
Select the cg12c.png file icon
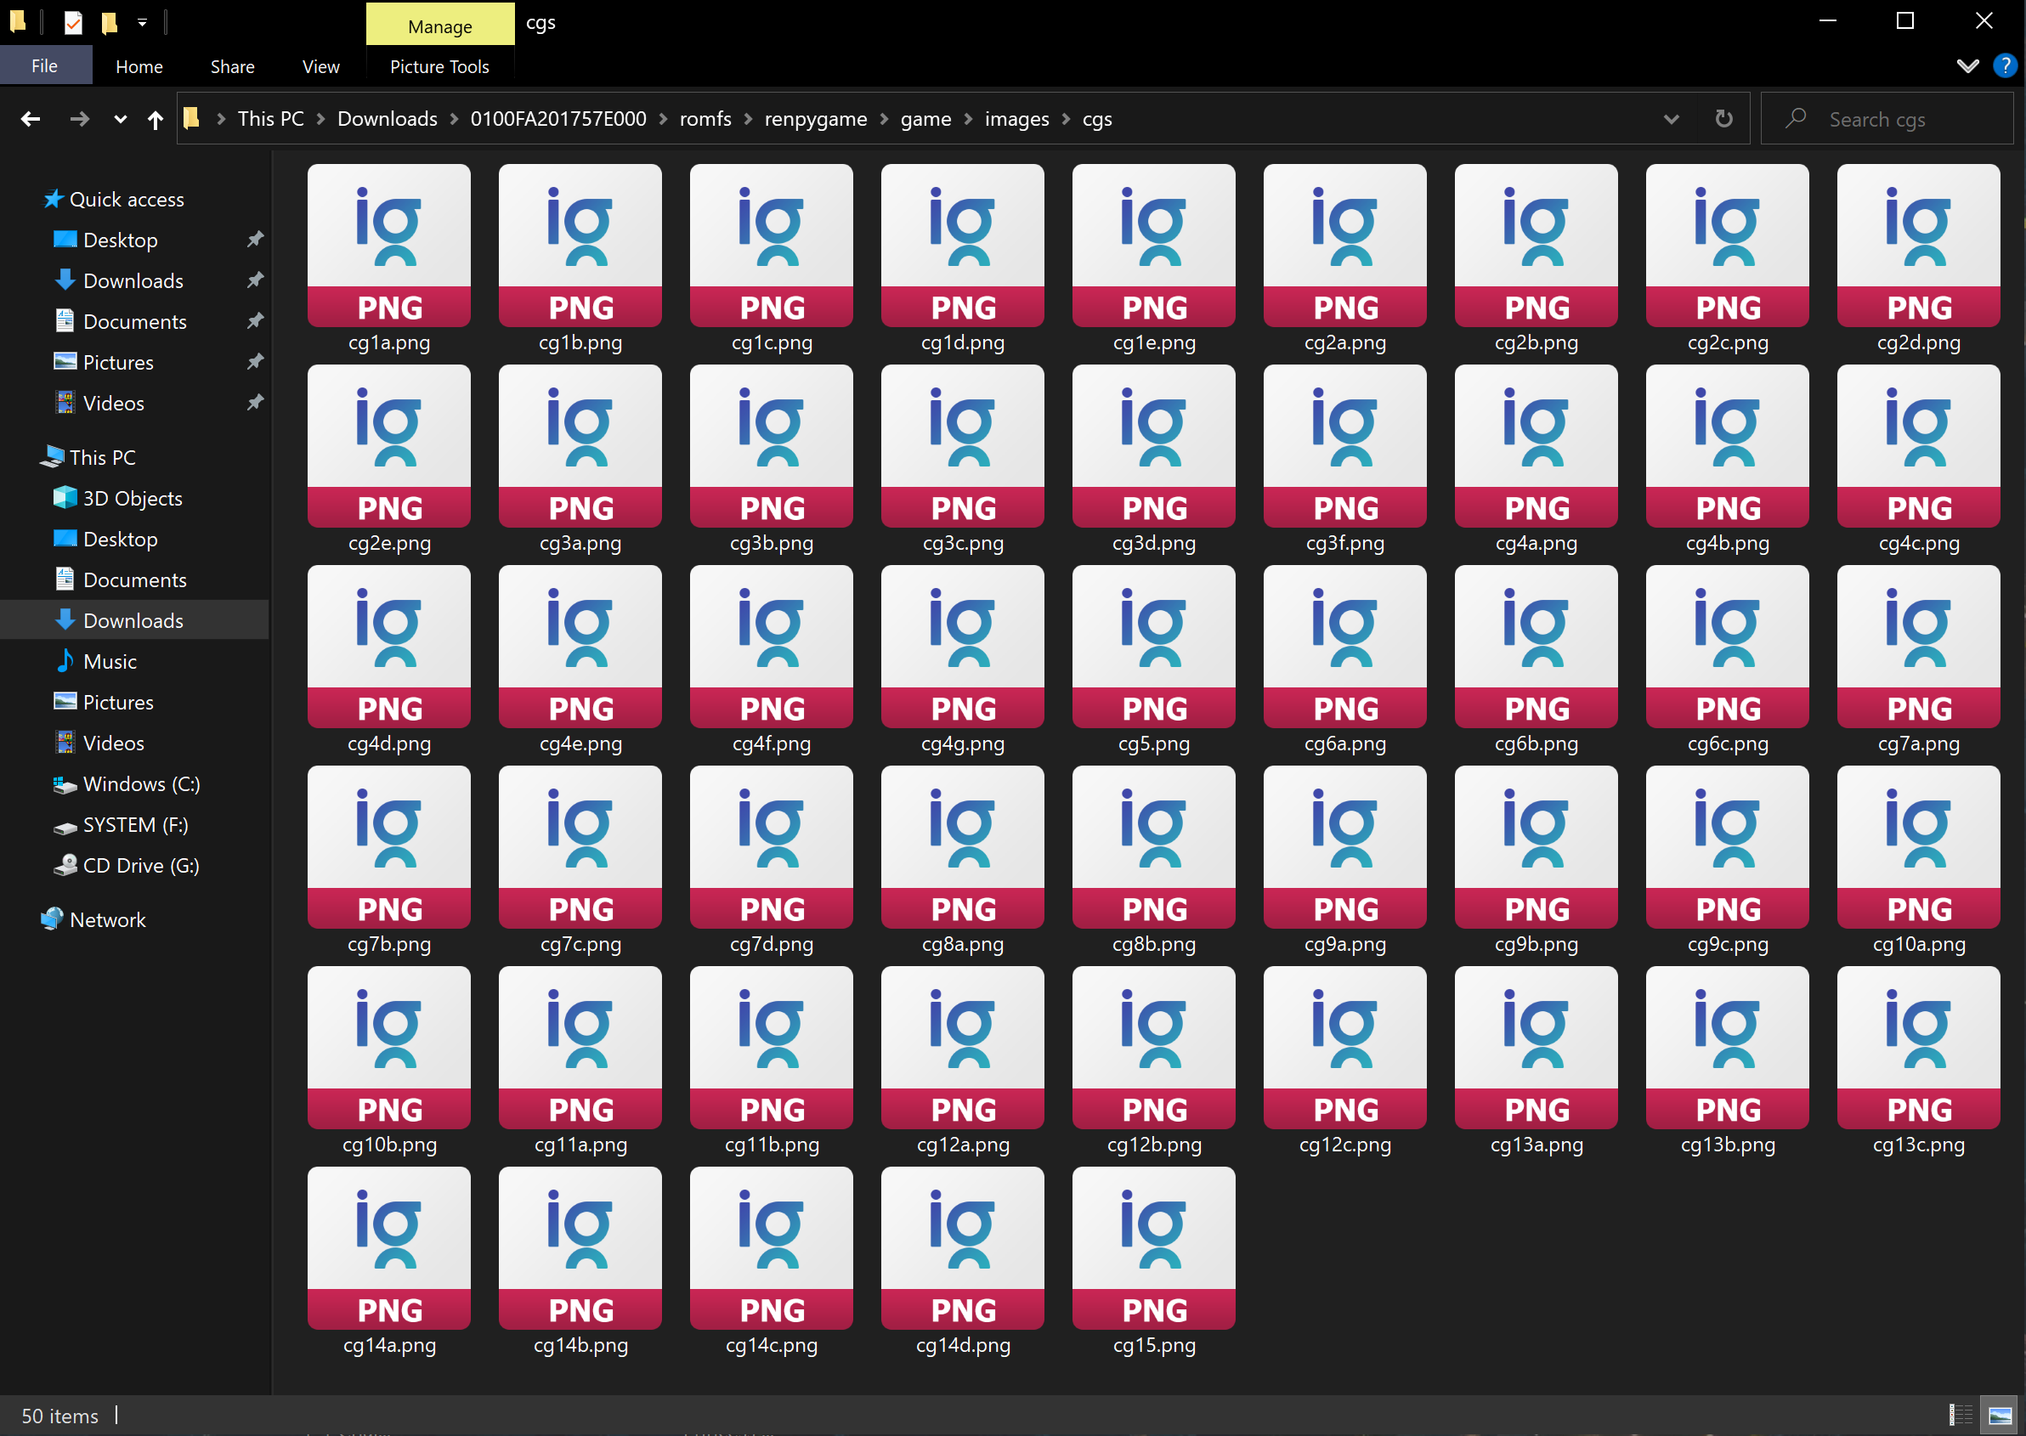1345,1048
